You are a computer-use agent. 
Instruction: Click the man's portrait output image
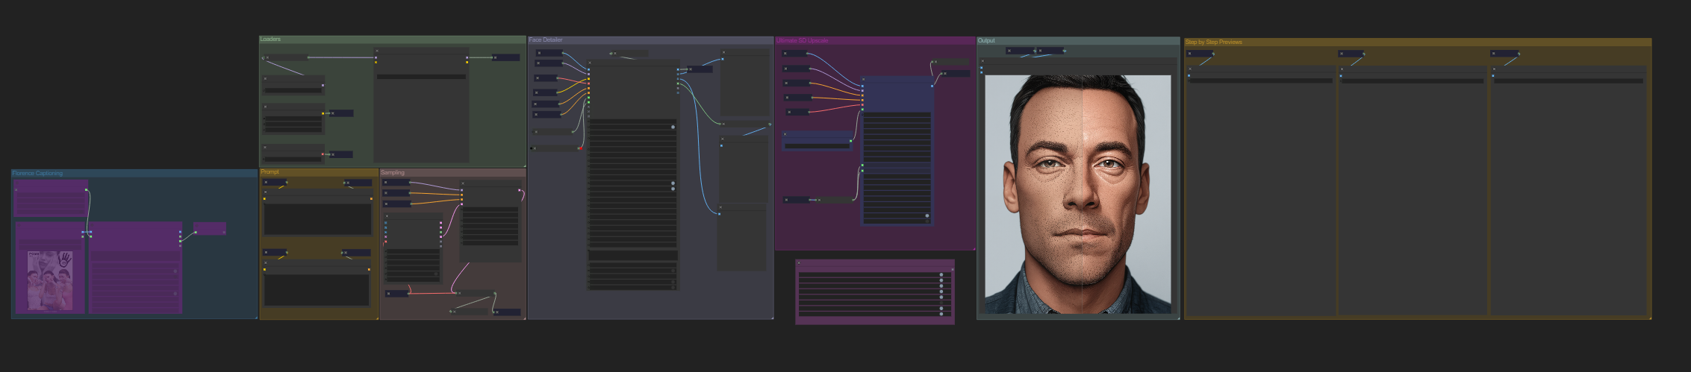1078,194
